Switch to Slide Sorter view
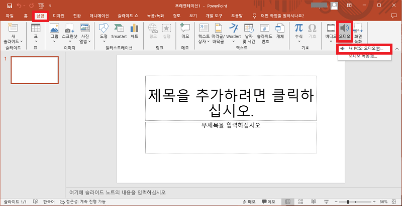The width and height of the screenshot is (402, 206). pyautogui.click(x=301, y=201)
